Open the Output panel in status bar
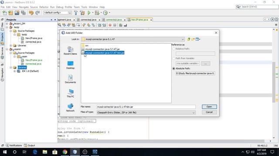 point(30,146)
